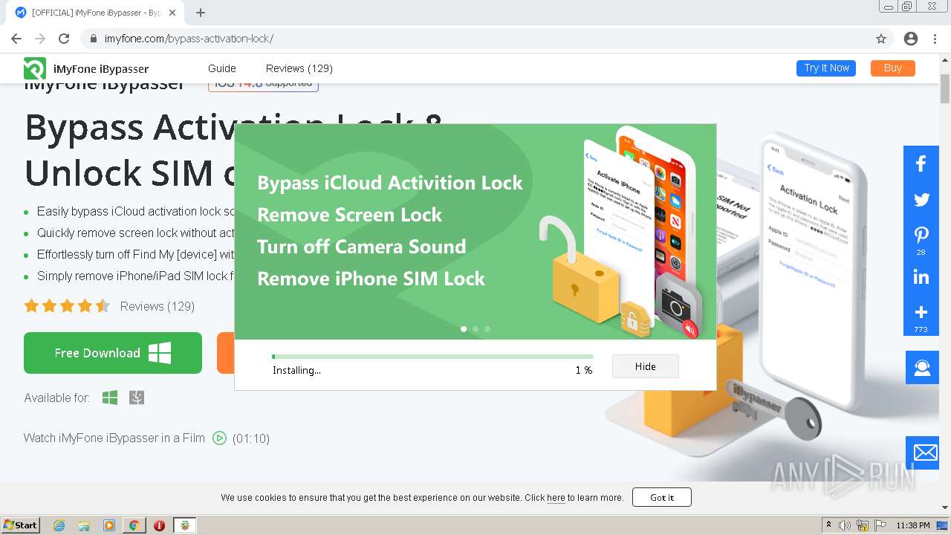Open the Guide menu item
This screenshot has height=535, width=951.
(x=222, y=68)
